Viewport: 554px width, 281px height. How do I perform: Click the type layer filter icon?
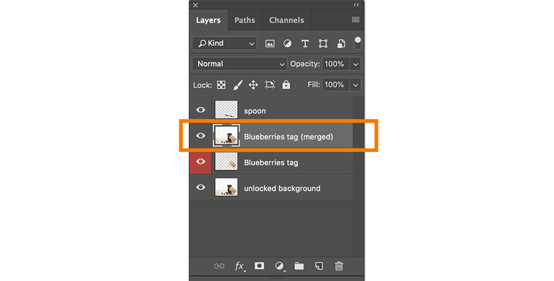point(305,43)
